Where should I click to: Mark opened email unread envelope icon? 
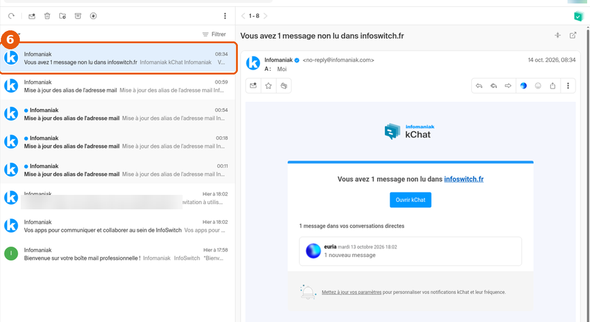(x=254, y=86)
